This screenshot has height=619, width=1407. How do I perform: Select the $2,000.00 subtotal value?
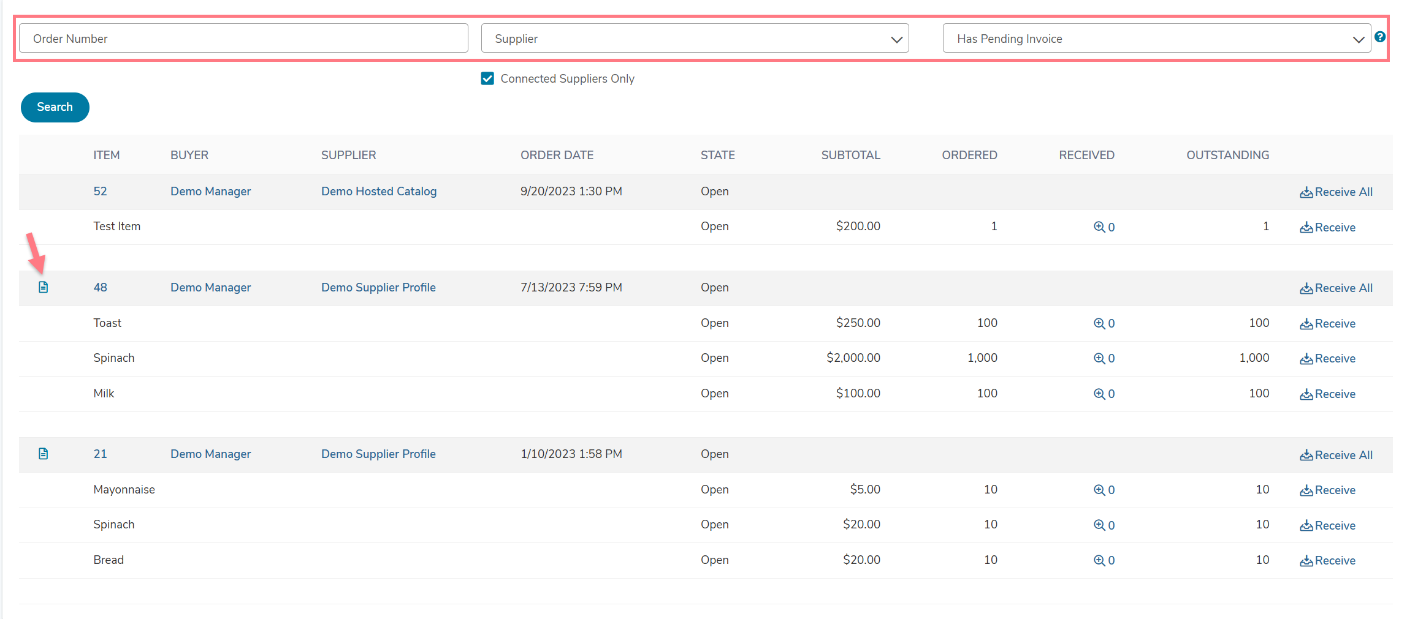tap(853, 358)
